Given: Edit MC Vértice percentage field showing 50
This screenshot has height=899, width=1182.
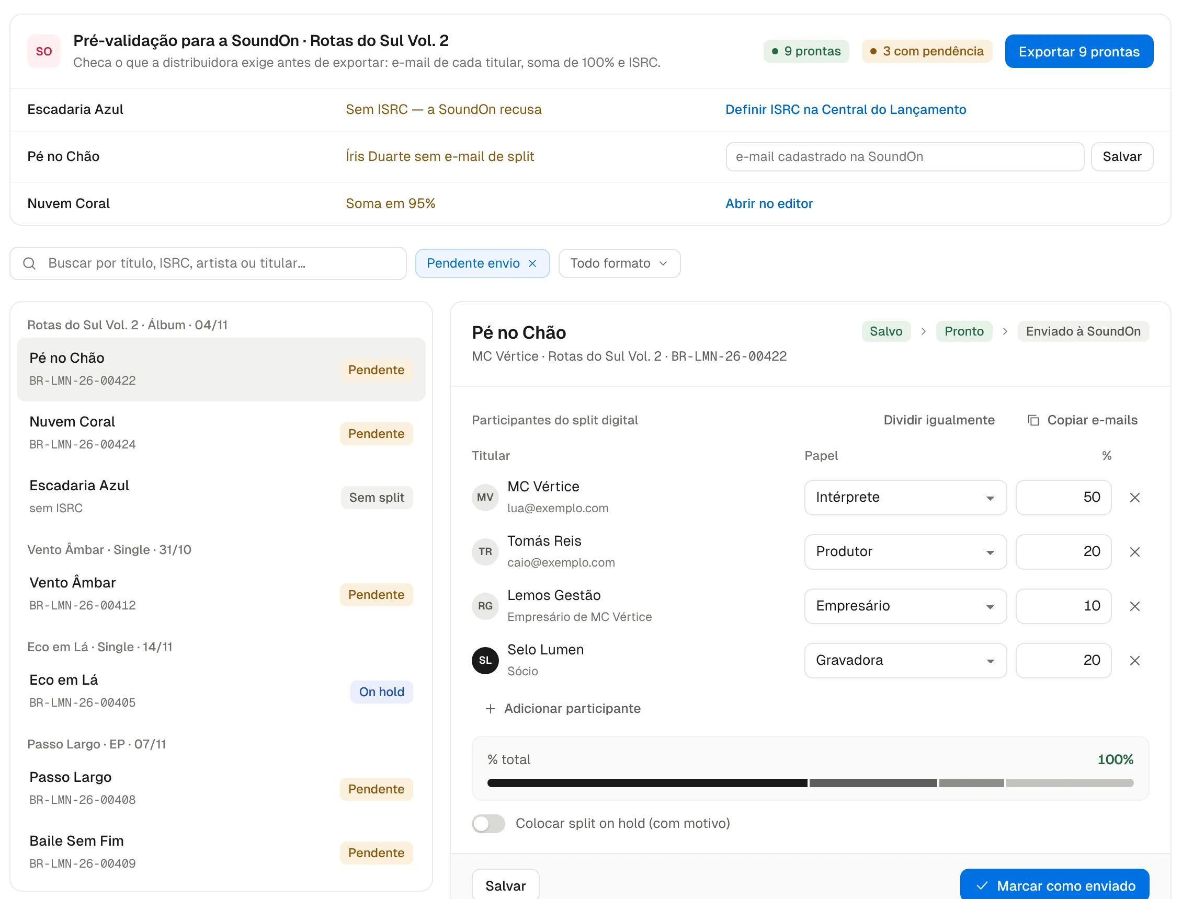Looking at the screenshot, I should click(1063, 498).
